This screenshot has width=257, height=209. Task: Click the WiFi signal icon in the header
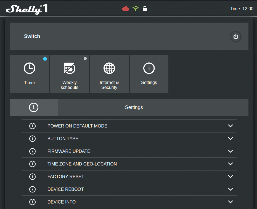135,9
